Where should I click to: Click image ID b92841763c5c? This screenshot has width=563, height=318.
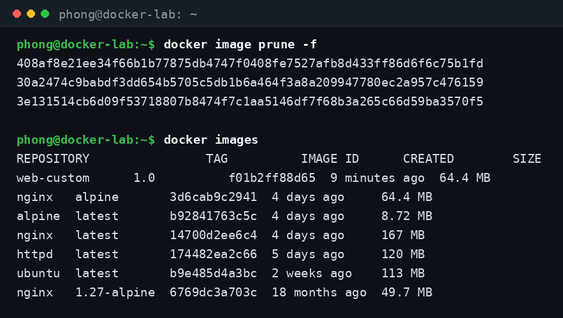(x=214, y=216)
